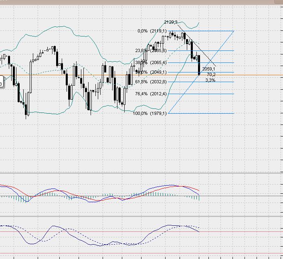Select the 2059,1 trendline value label
Viewport: 283px width, 259px height.
click(209, 69)
